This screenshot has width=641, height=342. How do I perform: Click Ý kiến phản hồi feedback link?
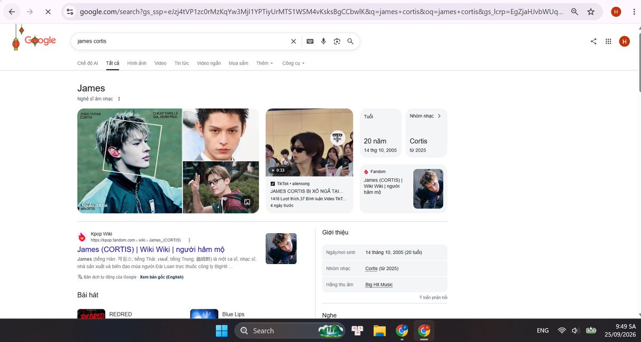[x=433, y=297]
